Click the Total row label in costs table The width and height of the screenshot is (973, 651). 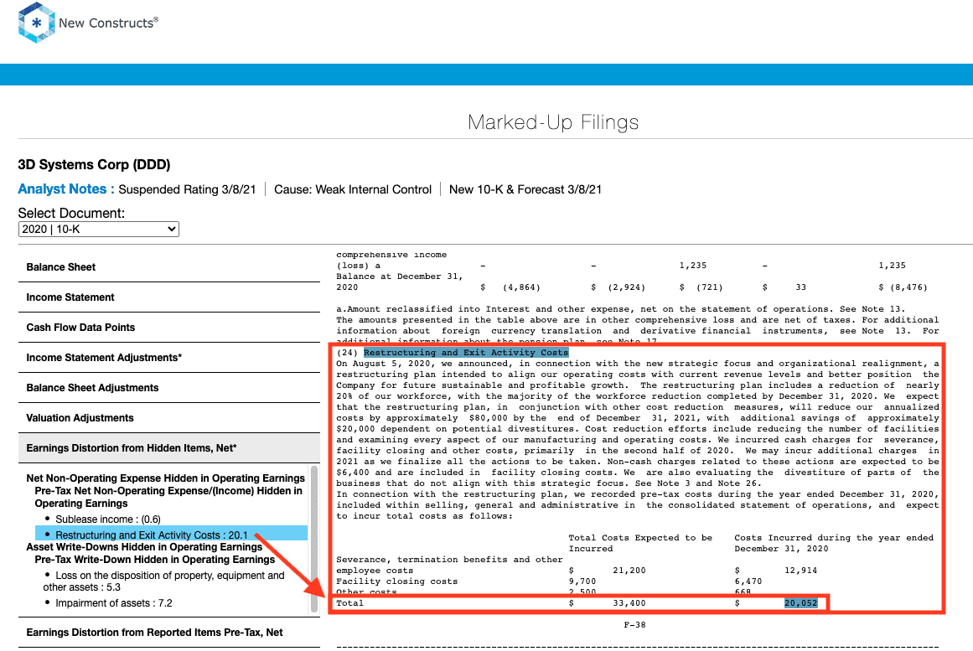click(350, 603)
